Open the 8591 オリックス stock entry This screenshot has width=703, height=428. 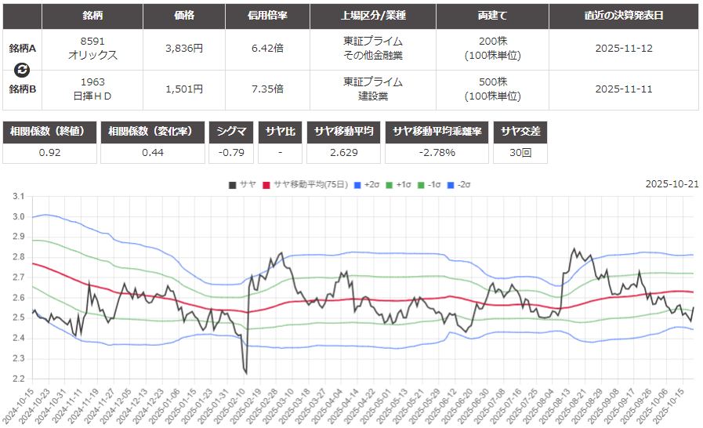(92, 48)
